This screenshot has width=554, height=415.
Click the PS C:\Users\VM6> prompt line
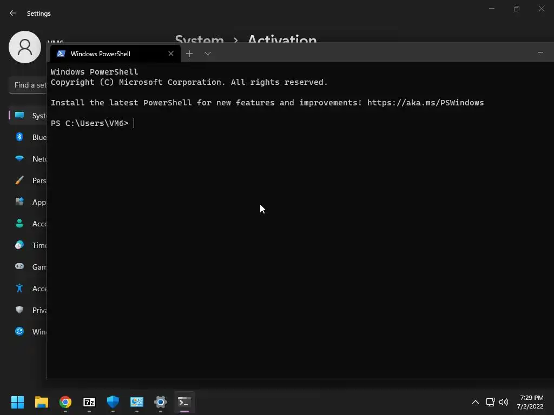[90, 123]
